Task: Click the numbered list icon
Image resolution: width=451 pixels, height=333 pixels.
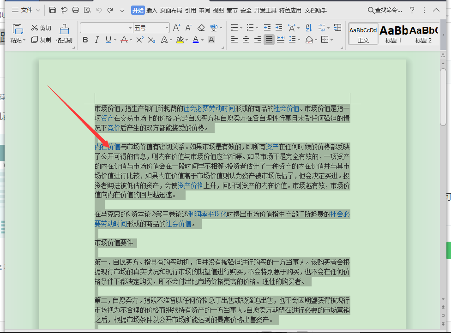Action: (250, 28)
